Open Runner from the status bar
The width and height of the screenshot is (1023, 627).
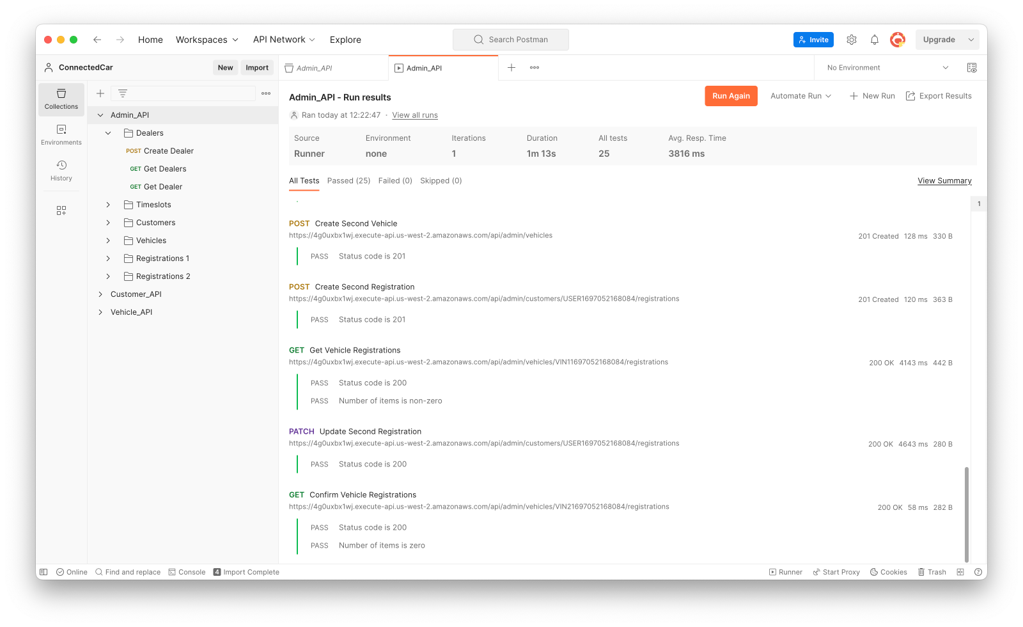pyautogui.click(x=785, y=572)
